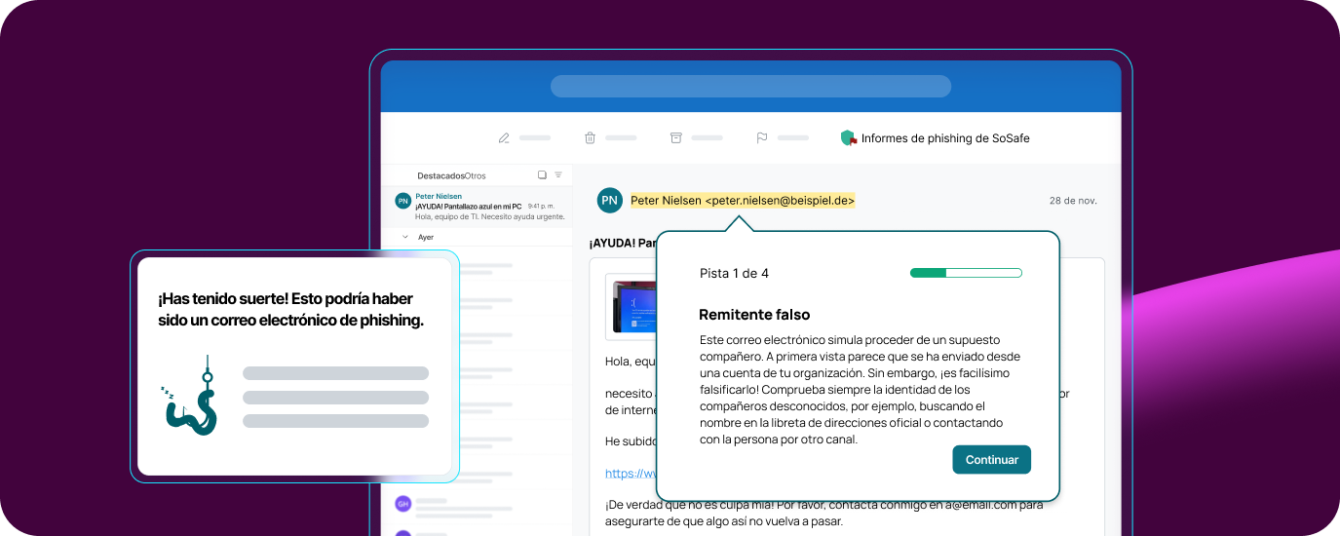The image size is (1340, 536).
Task: Collapse the Ayer group chevron
Action: [405, 237]
